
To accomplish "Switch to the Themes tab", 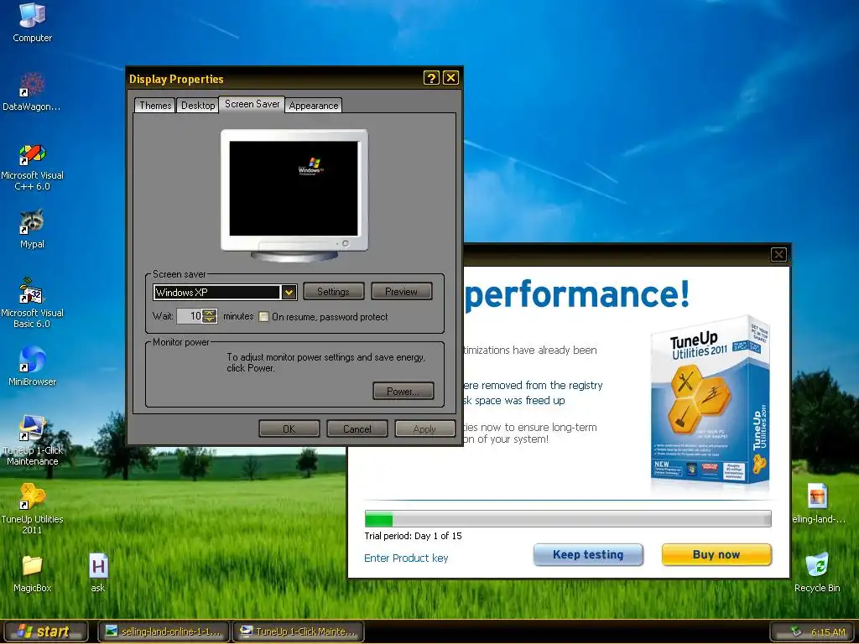I will pyautogui.click(x=155, y=105).
